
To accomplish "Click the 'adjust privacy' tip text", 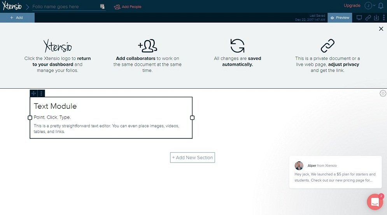I will pyautogui.click(x=343, y=65).
